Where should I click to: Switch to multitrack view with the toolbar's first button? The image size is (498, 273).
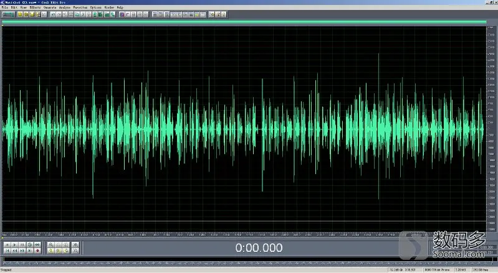tap(9, 14)
